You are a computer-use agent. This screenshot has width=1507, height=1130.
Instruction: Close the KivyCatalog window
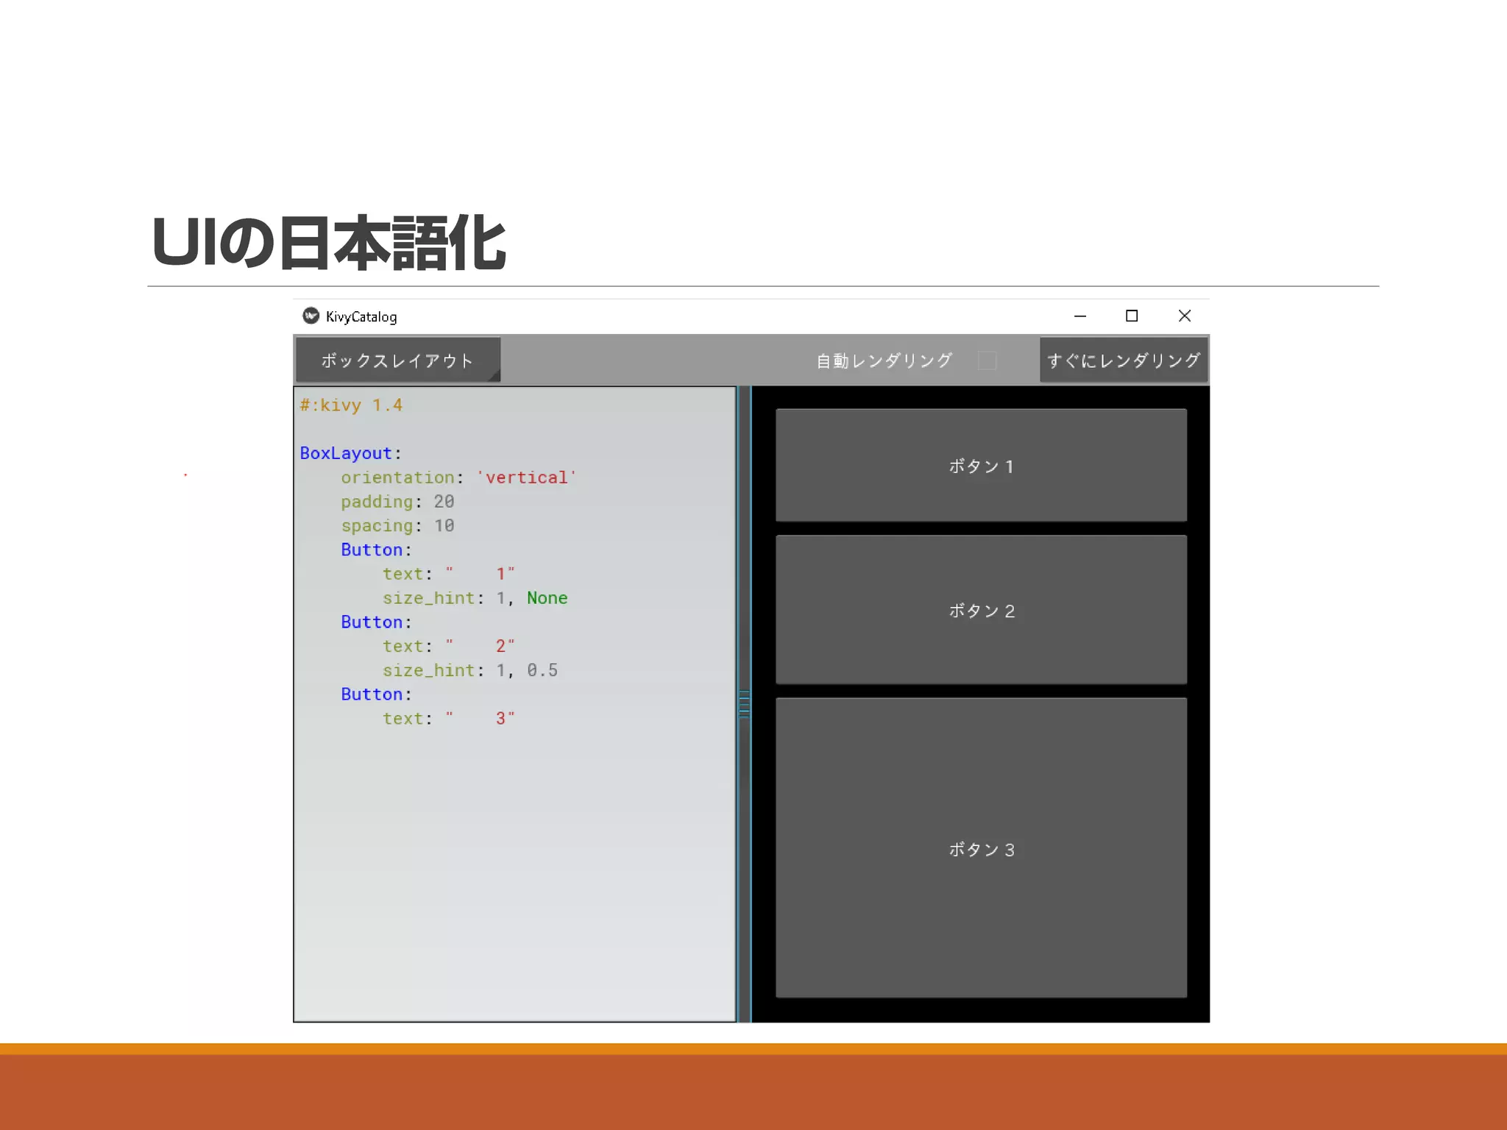1184,316
